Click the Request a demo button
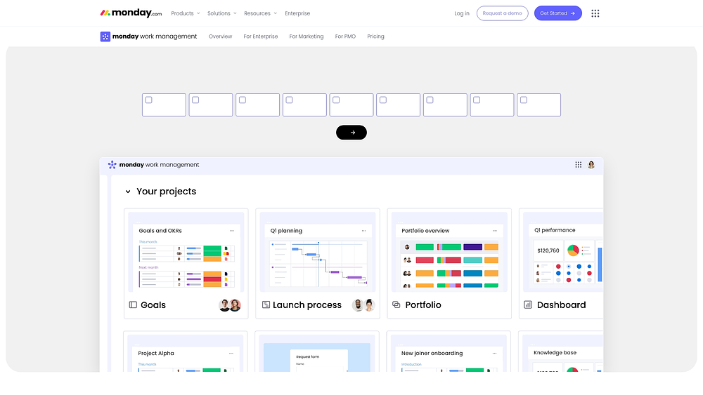Viewport: 703px width, 395px height. coord(502,13)
